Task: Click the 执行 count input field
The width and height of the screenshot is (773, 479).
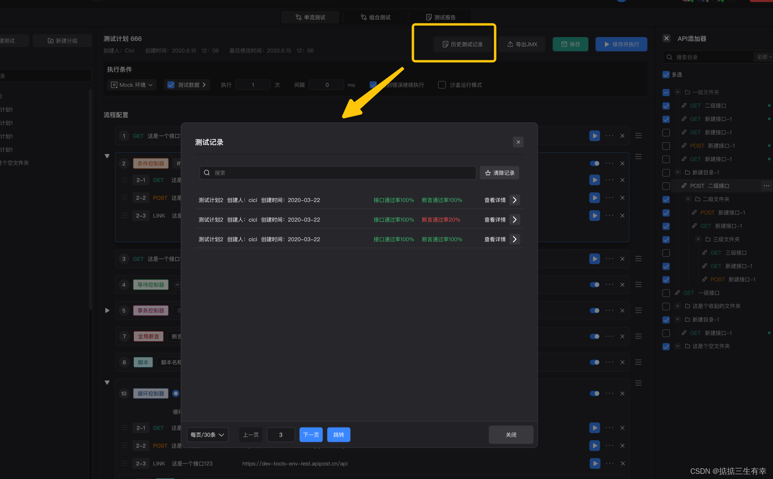Action: [x=253, y=85]
